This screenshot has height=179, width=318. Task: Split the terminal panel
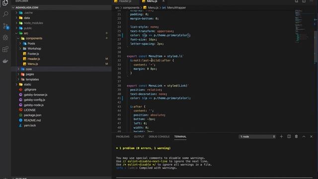pos(289,137)
